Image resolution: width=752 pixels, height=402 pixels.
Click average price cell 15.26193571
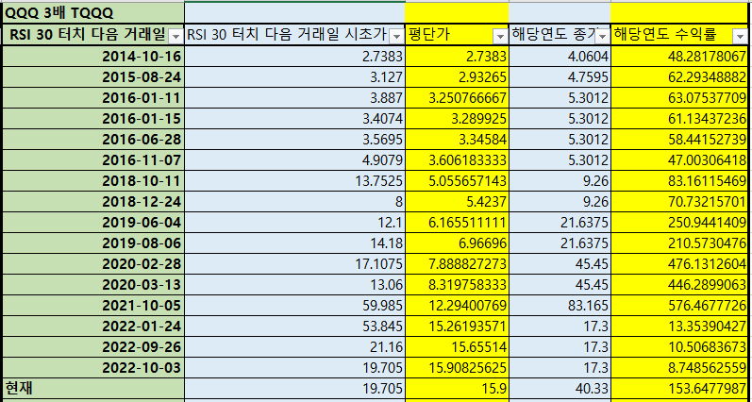tap(457, 327)
